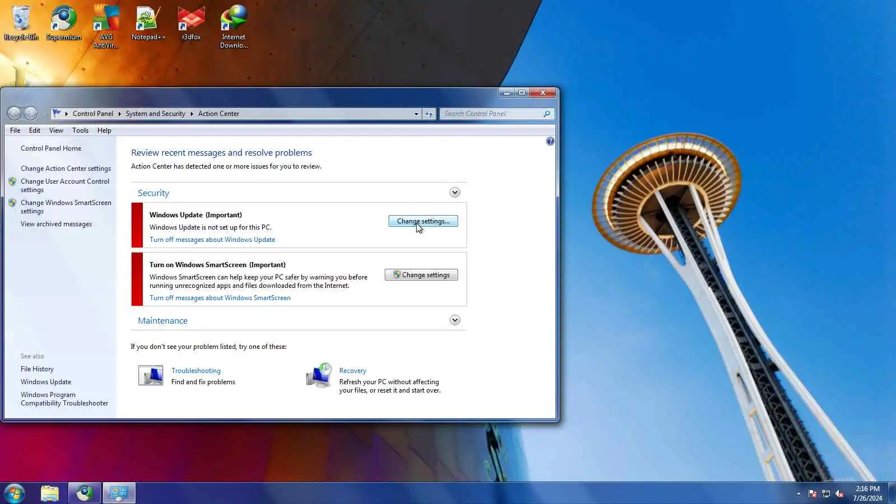Open Change Windows SmartScreen settings link
896x504 pixels.
click(66, 207)
